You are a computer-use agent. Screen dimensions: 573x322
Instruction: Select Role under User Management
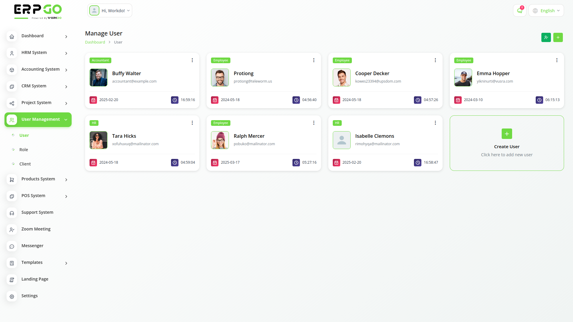24,149
